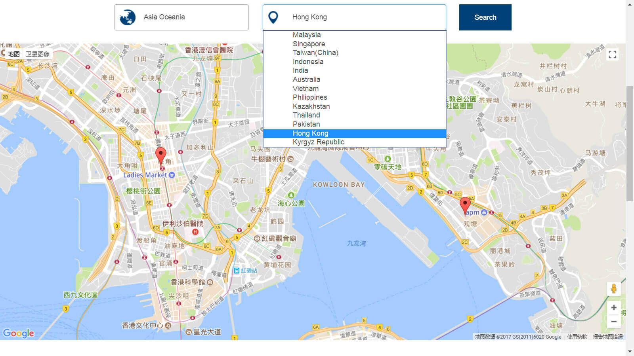Select Malaysia from the country list
This screenshot has height=356, width=634.
pyautogui.click(x=355, y=35)
